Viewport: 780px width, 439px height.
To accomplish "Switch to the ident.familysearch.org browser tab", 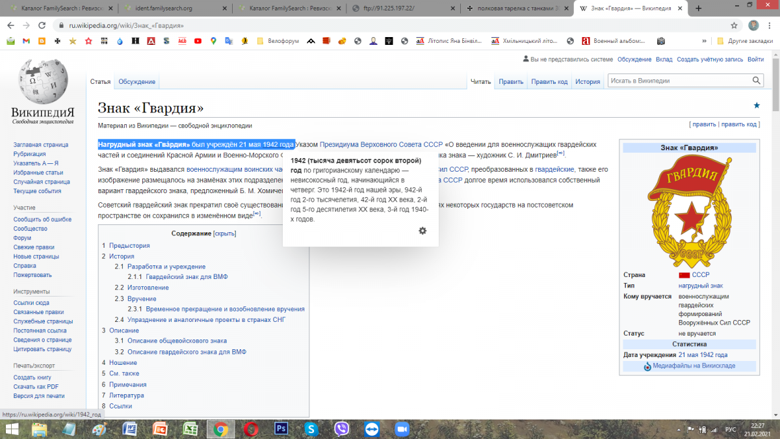I will [x=172, y=8].
